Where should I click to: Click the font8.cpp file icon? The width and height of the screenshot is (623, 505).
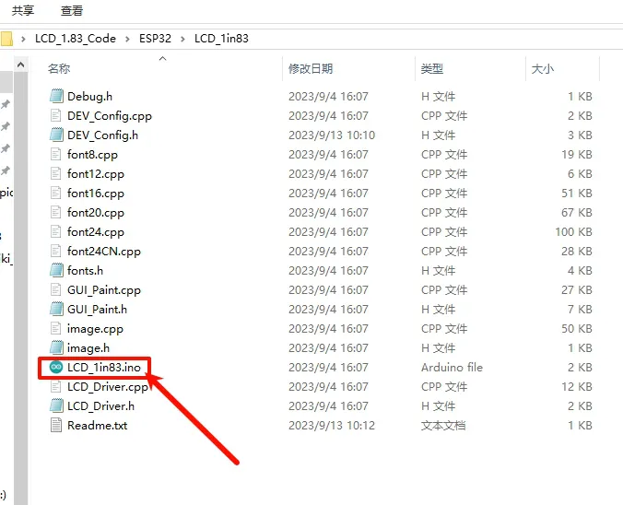coord(56,154)
